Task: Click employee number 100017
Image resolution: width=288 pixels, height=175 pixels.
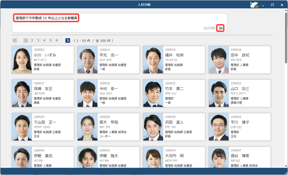Action: coord(39,83)
